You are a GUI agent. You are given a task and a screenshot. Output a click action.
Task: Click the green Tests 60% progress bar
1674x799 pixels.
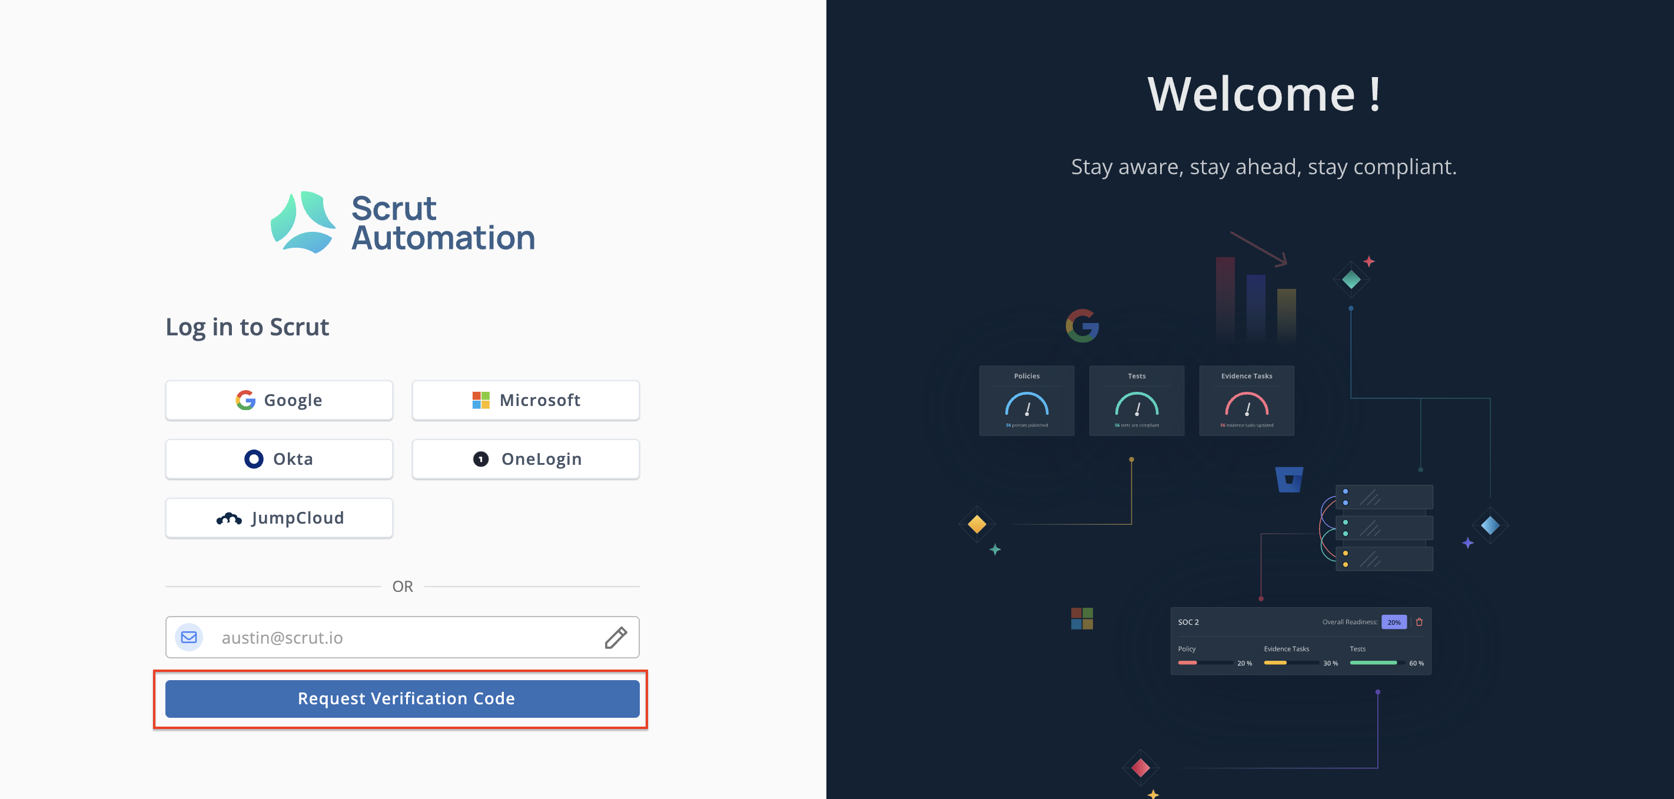(1373, 662)
